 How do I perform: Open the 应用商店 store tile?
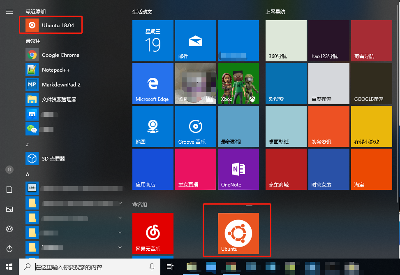coord(153,169)
